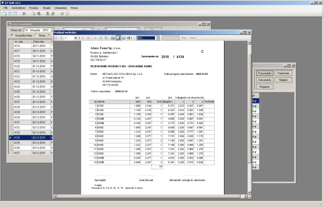Click the gear icon in main toolbar
The height and width of the screenshot is (207, 323).
tap(62, 13)
